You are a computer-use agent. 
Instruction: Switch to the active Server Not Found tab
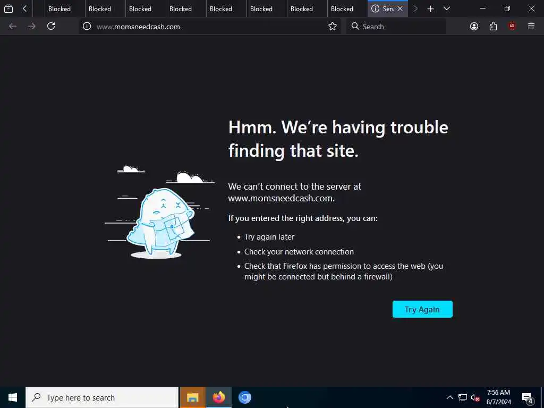click(387, 8)
